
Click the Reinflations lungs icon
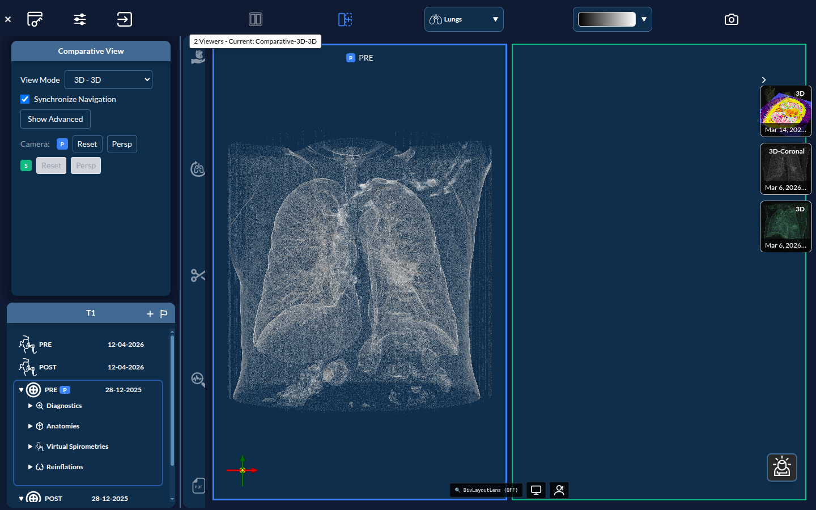point(40,467)
